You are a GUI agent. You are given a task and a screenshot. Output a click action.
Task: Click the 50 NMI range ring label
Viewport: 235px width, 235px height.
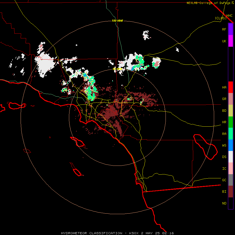point(117,69)
